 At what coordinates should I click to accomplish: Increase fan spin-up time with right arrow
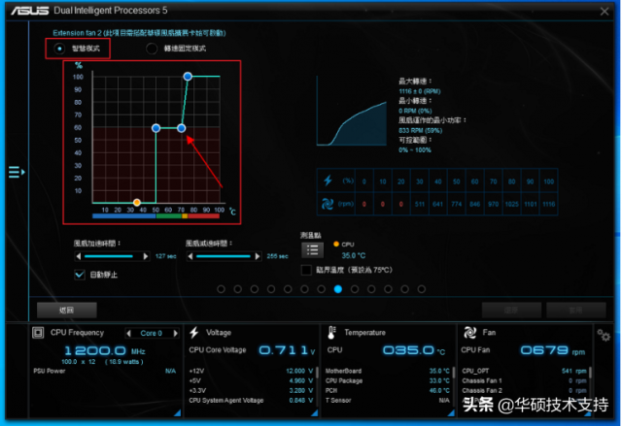tap(146, 256)
